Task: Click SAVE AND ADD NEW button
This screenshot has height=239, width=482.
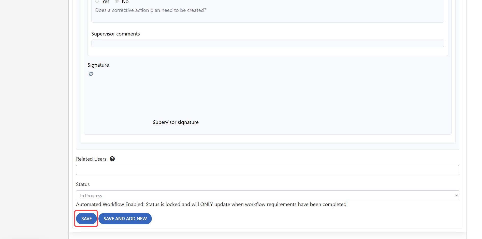Action: click(125, 219)
